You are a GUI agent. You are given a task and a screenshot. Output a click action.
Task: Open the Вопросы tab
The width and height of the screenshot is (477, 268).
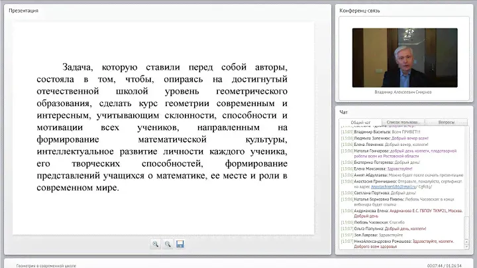point(446,123)
